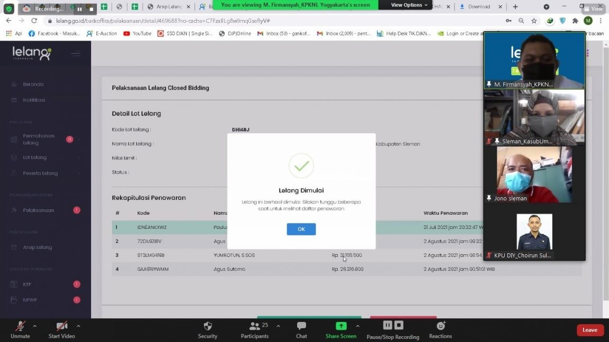Expand video options arrow beside Start Video

pos(78,326)
